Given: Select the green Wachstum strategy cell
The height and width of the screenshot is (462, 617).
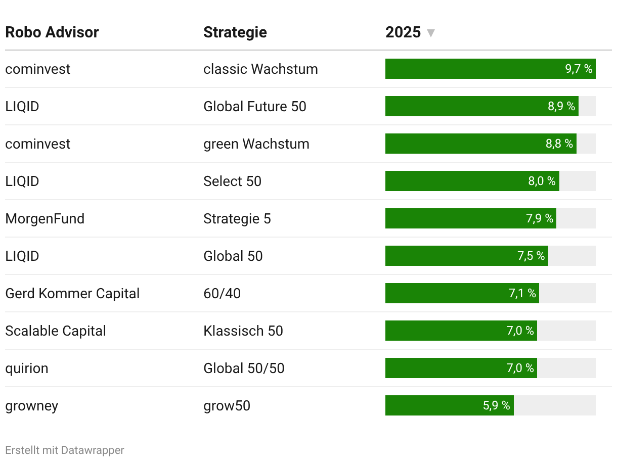Looking at the screenshot, I should [256, 144].
